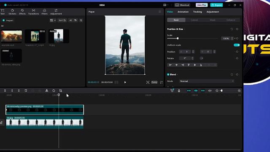Reset the Blend settings
The image size is (270, 152).
point(232,74)
